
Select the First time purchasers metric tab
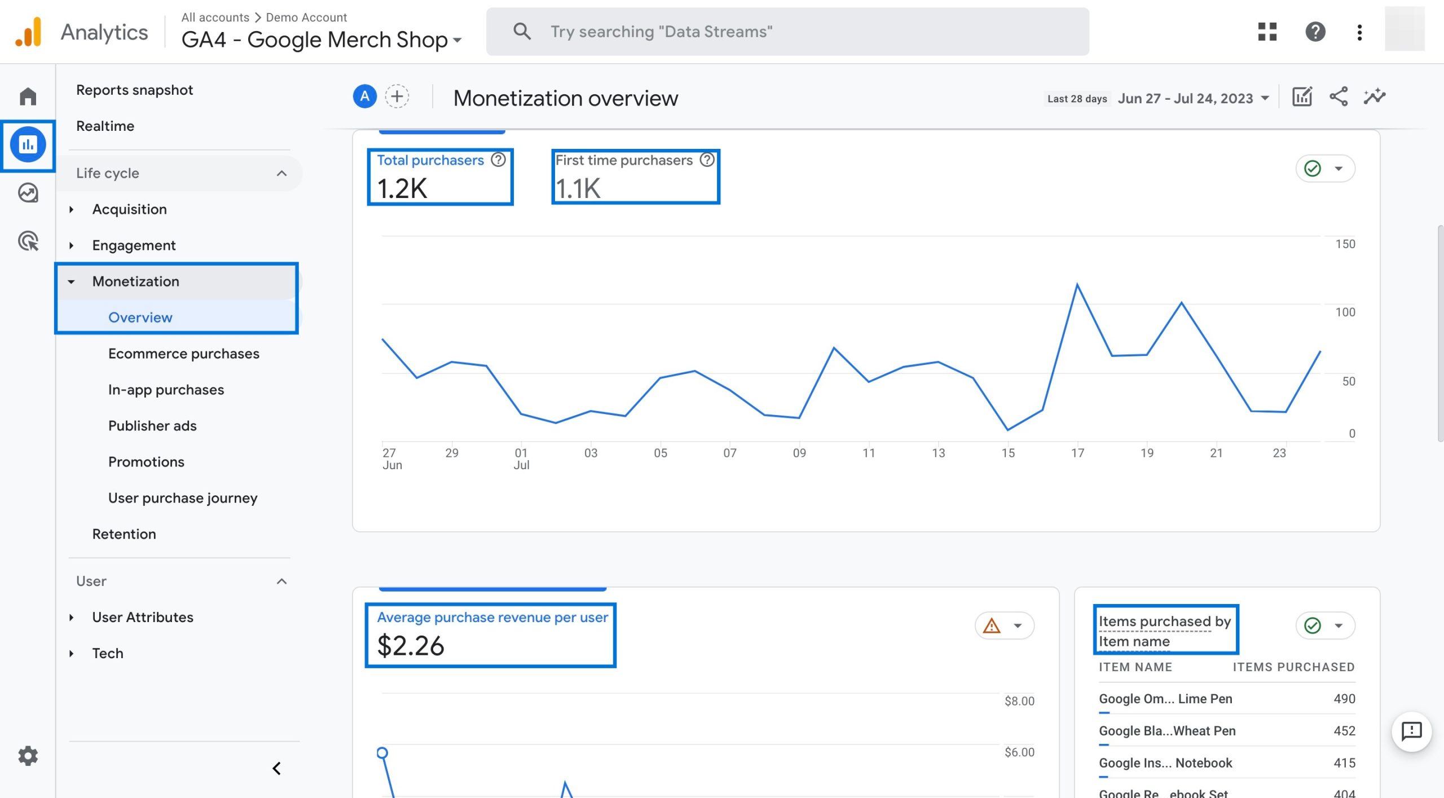coord(635,177)
